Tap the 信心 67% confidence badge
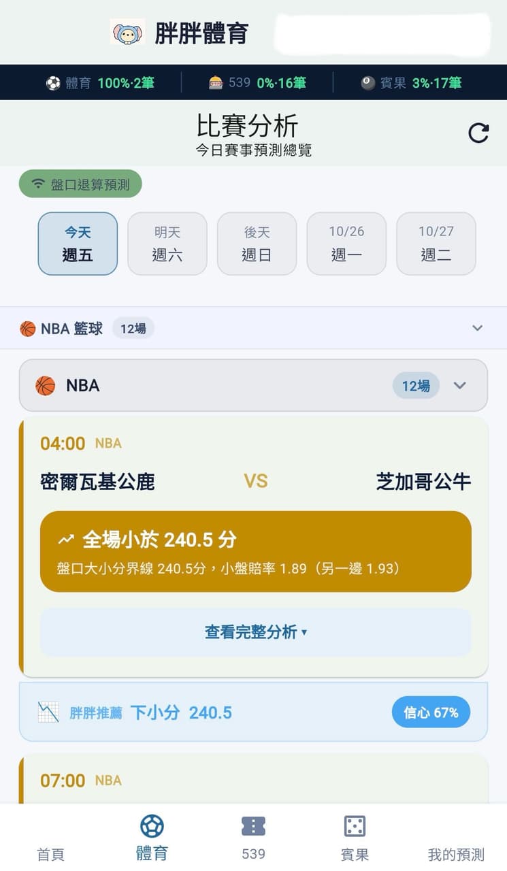The width and height of the screenshot is (507, 871). coord(431,712)
